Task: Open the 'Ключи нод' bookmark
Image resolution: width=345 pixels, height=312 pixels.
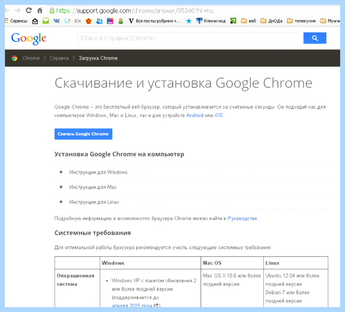Action: click(x=211, y=21)
